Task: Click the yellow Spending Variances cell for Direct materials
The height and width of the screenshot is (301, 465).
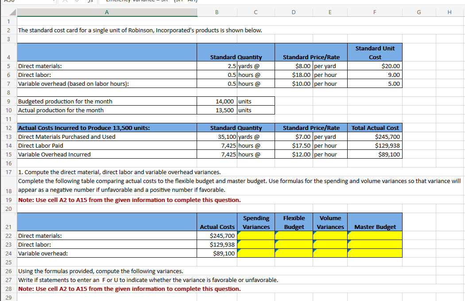Action: (x=255, y=236)
